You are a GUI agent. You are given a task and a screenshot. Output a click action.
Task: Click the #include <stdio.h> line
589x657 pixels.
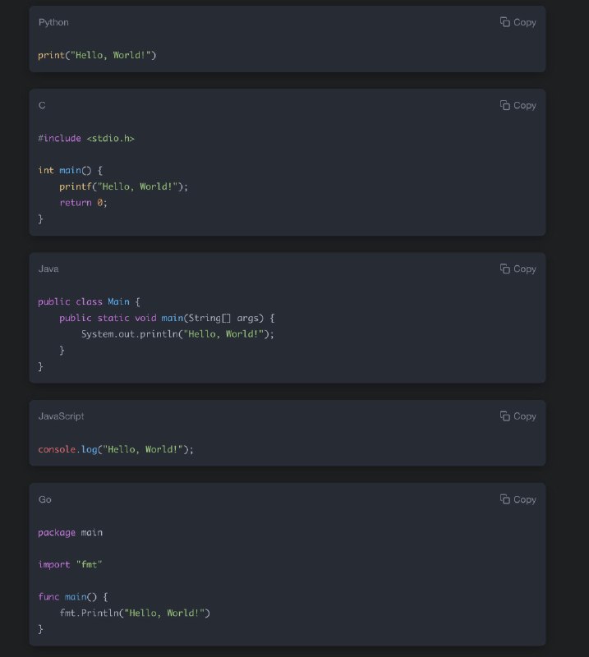[x=86, y=138]
